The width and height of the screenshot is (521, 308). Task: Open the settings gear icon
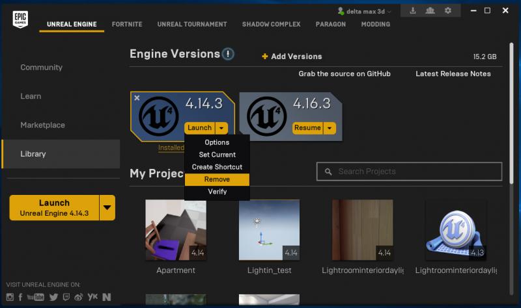coord(448,10)
